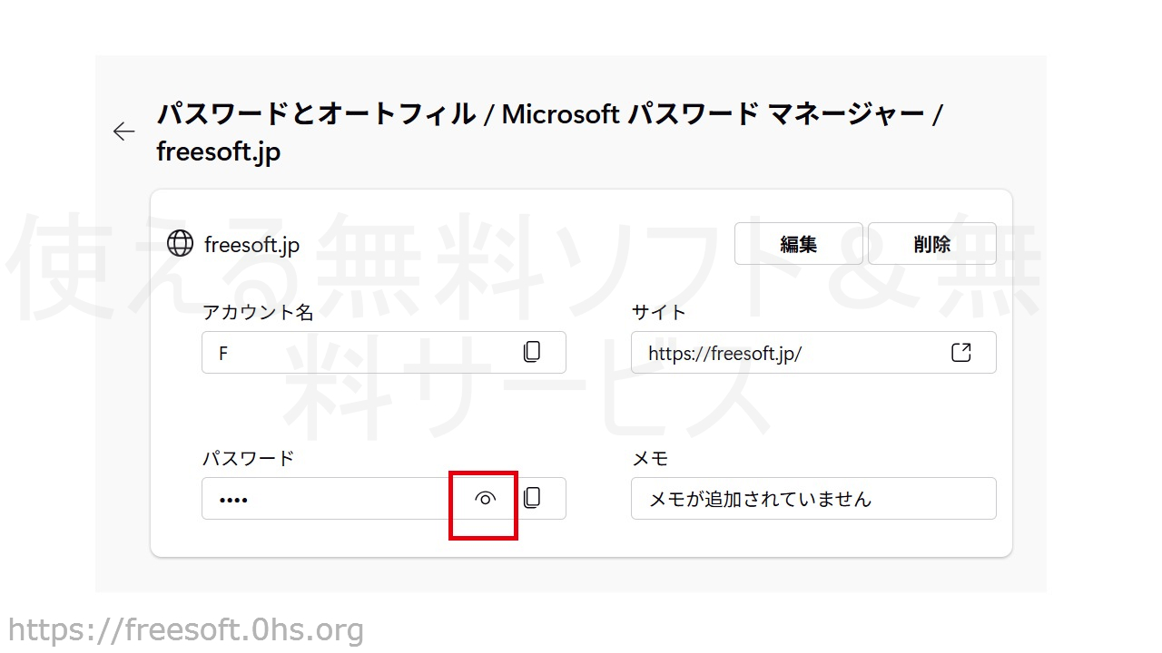Copy the account name with the copy icon

click(532, 352)
